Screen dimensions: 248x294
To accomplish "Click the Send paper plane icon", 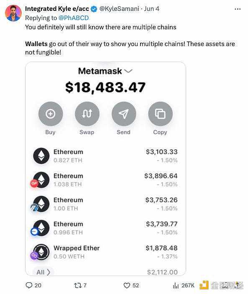I will pos(124,114).
